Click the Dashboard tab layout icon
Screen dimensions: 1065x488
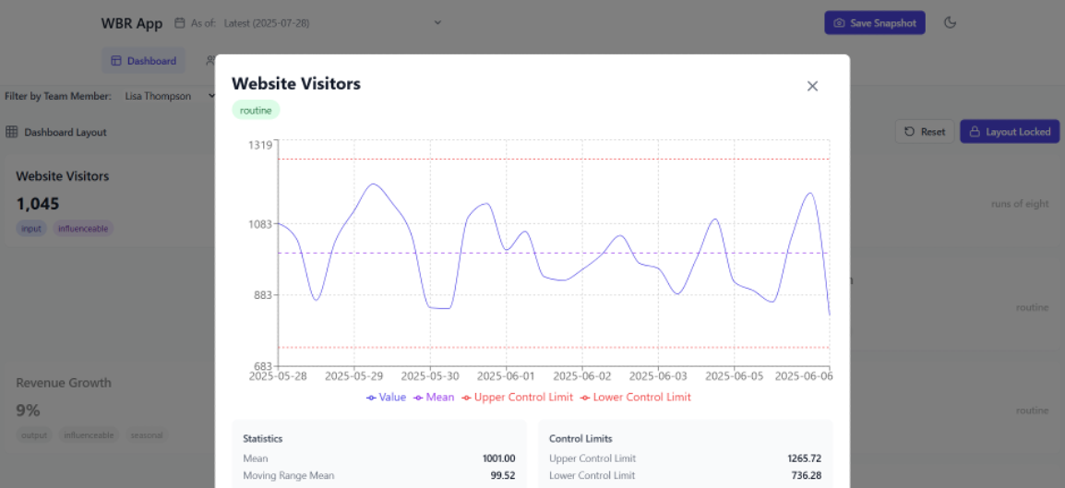coord(116,61)
